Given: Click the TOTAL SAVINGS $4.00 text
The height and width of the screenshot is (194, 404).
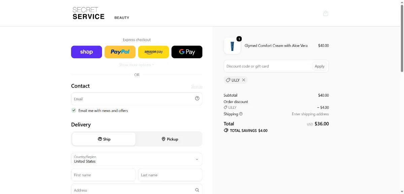Looking at the screenshot, I should tap(248, 131).
